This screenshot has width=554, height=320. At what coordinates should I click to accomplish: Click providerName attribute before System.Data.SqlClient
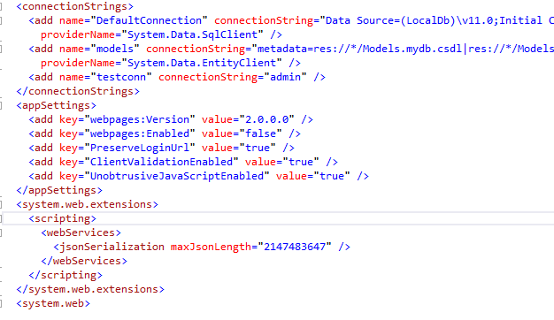coord(78,34)
